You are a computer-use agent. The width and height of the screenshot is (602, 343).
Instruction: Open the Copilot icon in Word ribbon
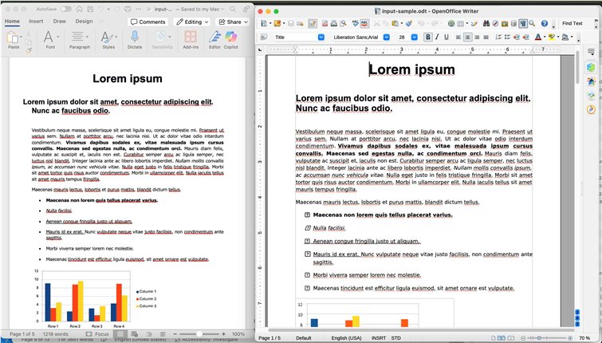tap(232, 37)
